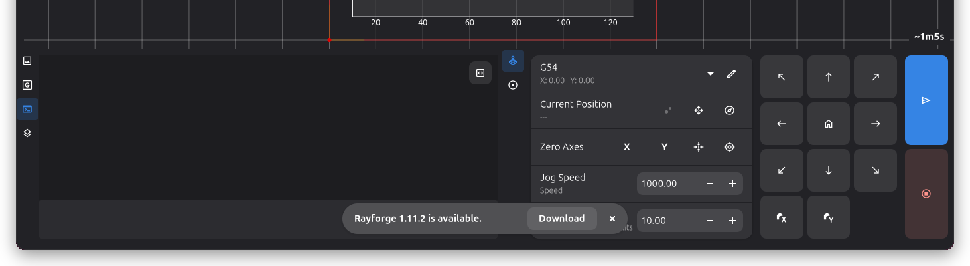This screenshot has width=970, height=266.
Task: Expand the G54 coordinate system dropdown
Action: click(711, 74)
